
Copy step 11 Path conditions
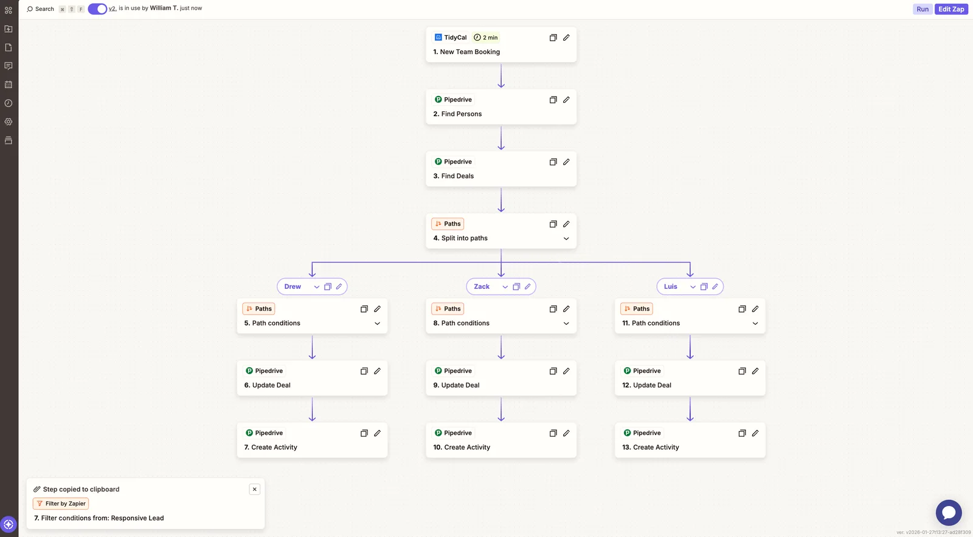[x=742, y=309]
